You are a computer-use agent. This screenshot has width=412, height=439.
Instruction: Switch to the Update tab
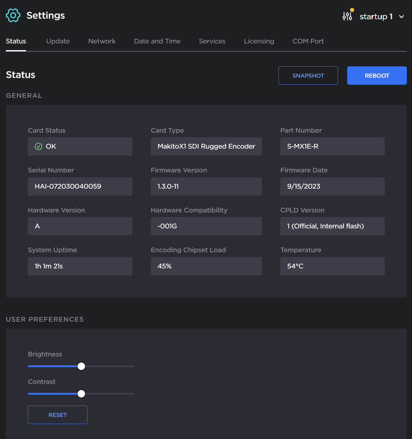click(58, 41)
